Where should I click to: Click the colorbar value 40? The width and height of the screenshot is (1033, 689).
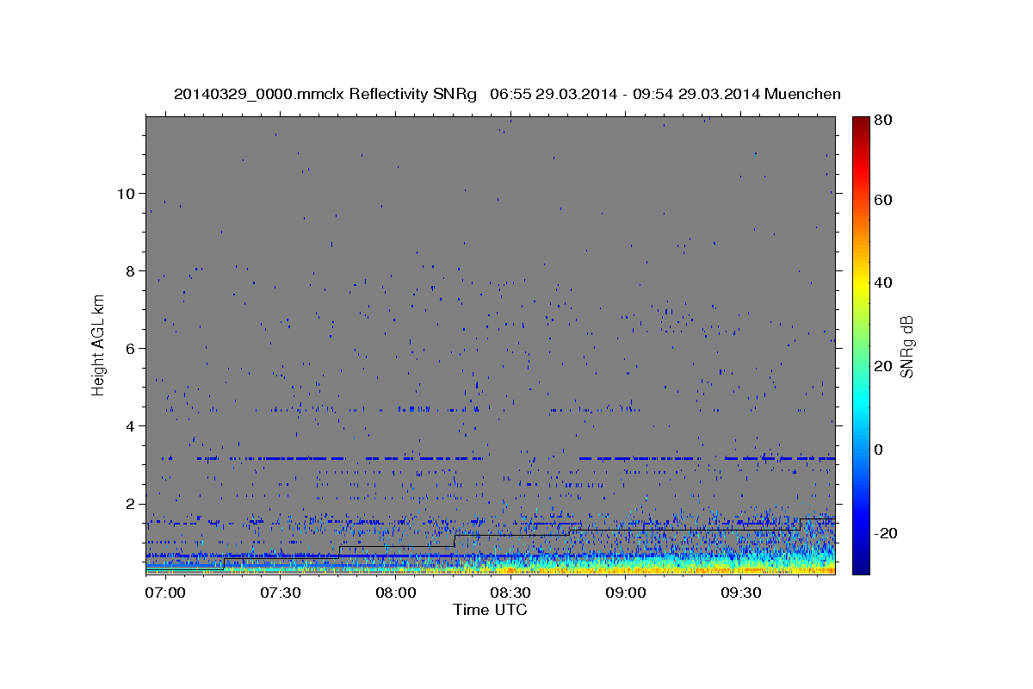pos(882,282)
